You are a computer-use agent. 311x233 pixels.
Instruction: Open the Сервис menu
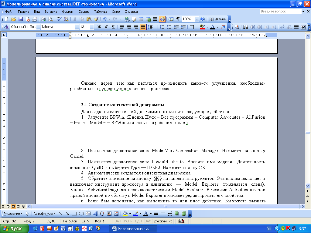point(84,12)
